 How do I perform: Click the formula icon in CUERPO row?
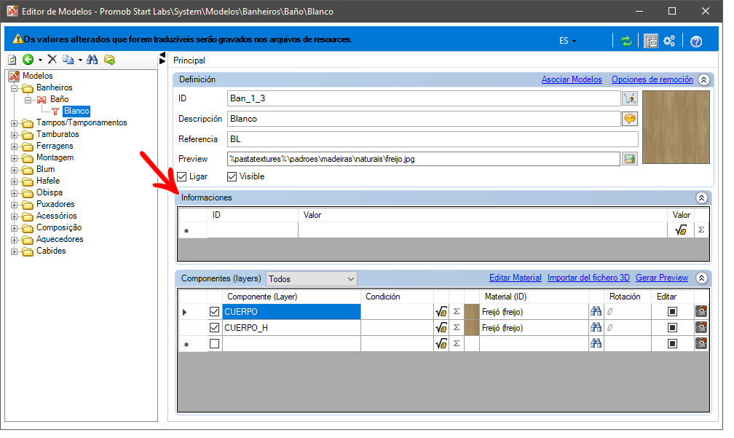(x=441, y=312)
